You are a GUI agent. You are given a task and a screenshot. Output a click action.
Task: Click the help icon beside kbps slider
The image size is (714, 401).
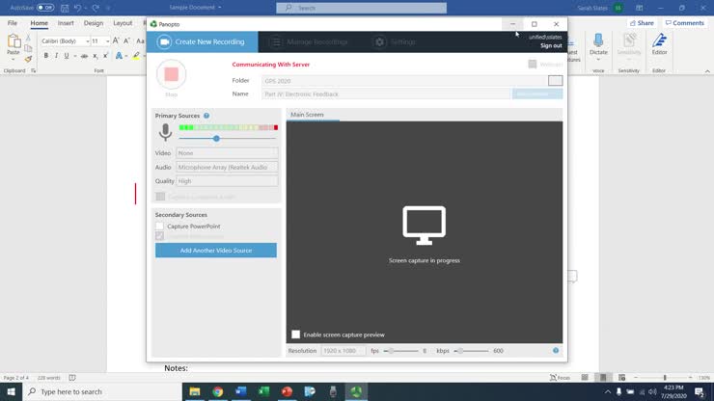pyautogui.click(x=556, y=351)
